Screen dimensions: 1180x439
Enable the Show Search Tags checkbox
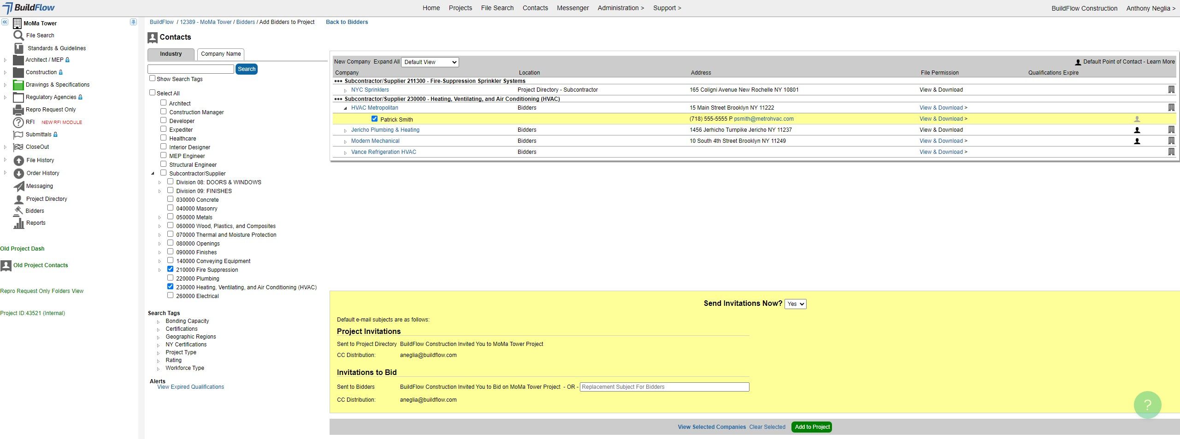[x=152, y=78]
